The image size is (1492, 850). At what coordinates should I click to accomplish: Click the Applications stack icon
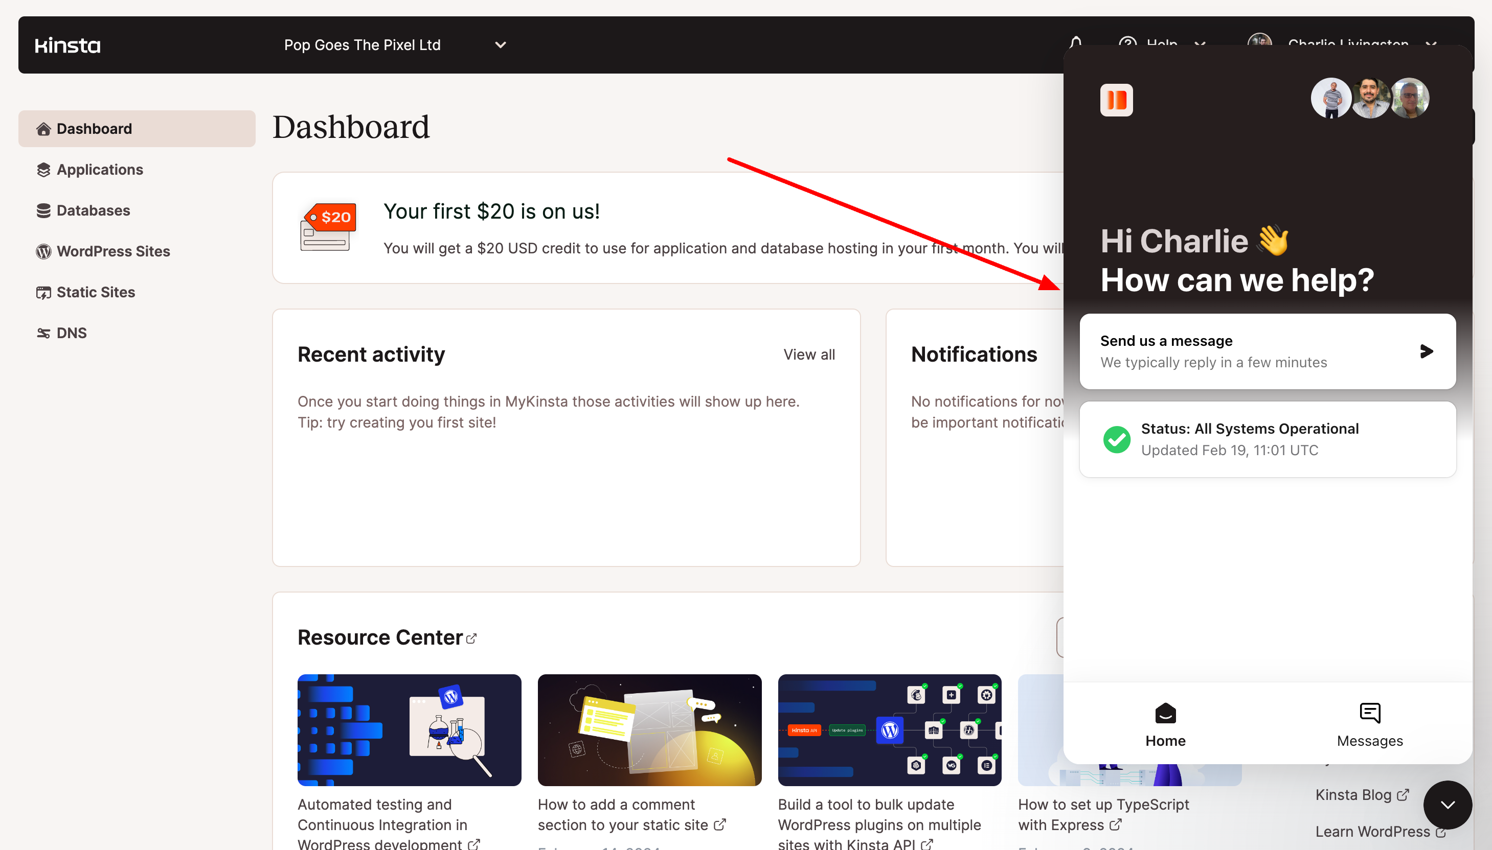coord(43,169)
